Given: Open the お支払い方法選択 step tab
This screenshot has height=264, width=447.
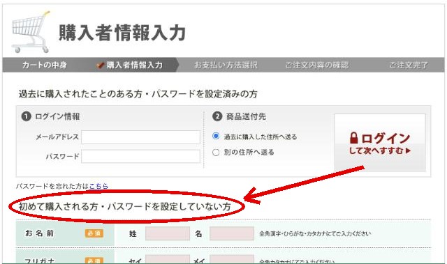Looking at the screenshot, I should (x=226, y=65).
